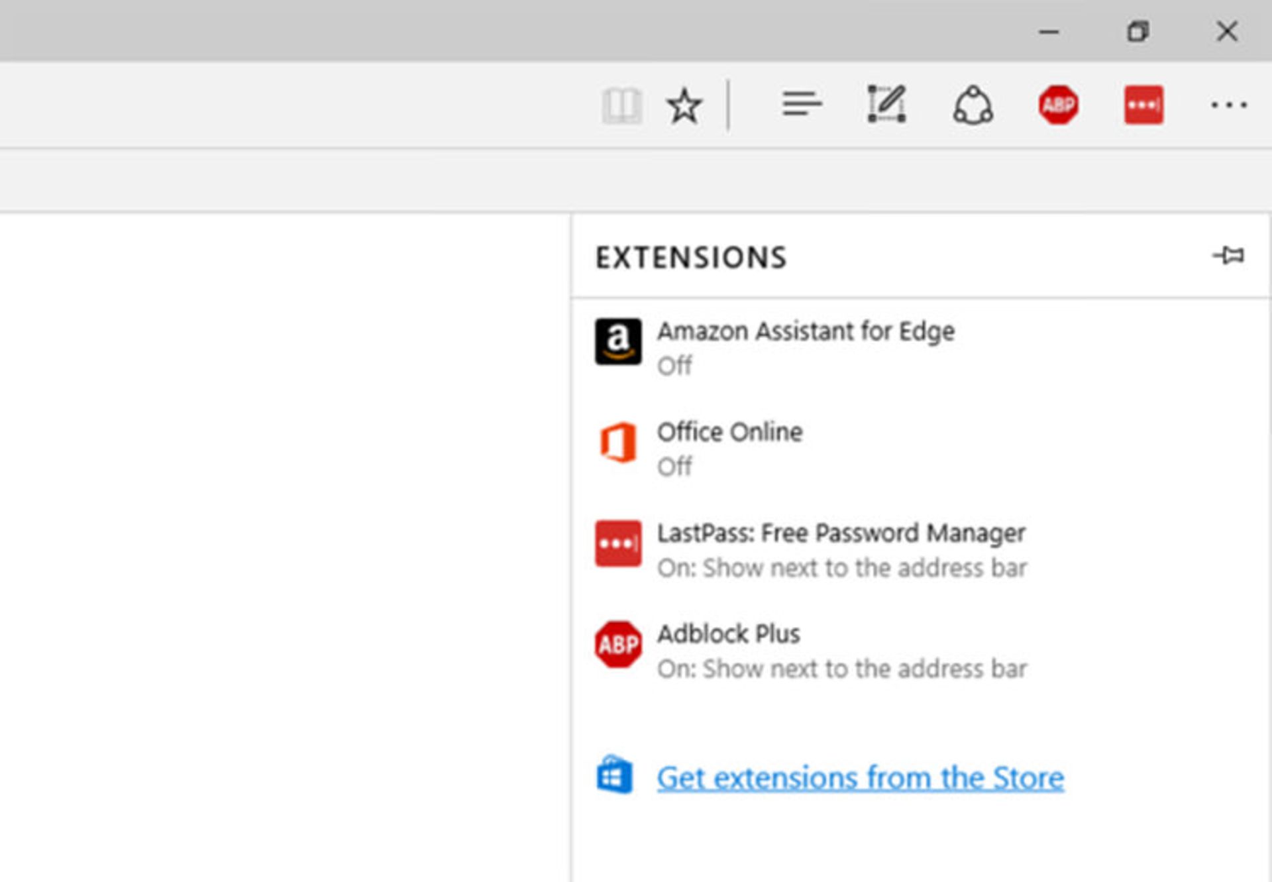
Task: Open the Hub lines icon
Action: coord(802,105)
